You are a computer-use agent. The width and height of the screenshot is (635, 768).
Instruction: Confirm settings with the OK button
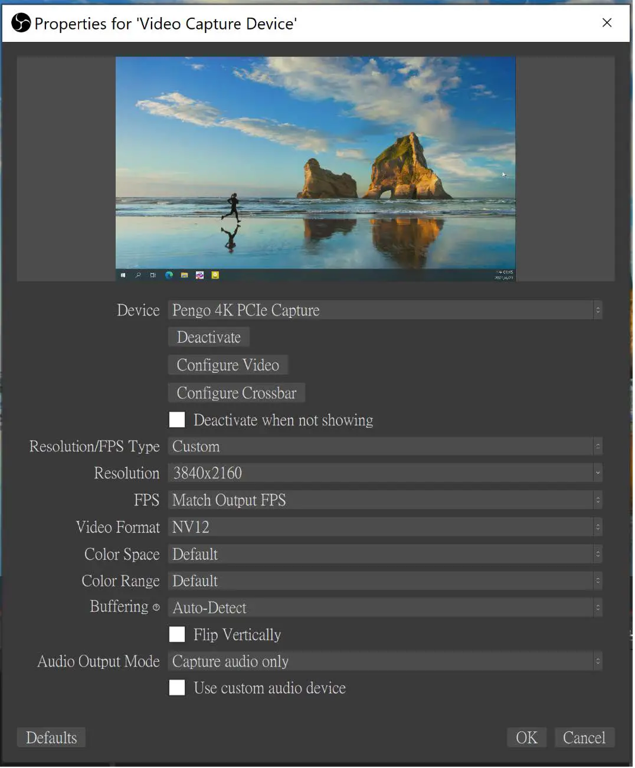tap(527, 739)
